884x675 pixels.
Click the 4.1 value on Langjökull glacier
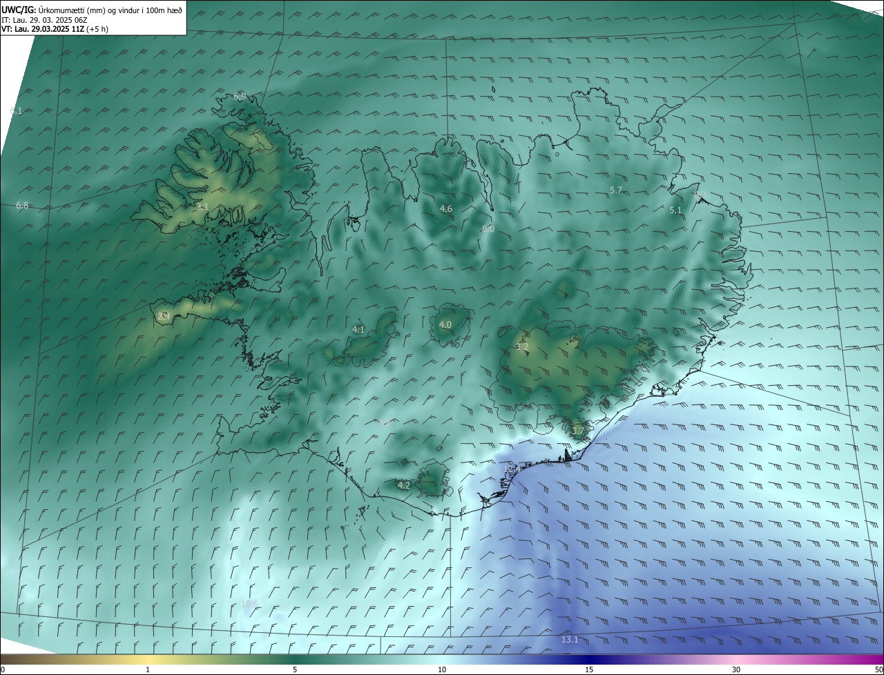[x=358, y=329]
